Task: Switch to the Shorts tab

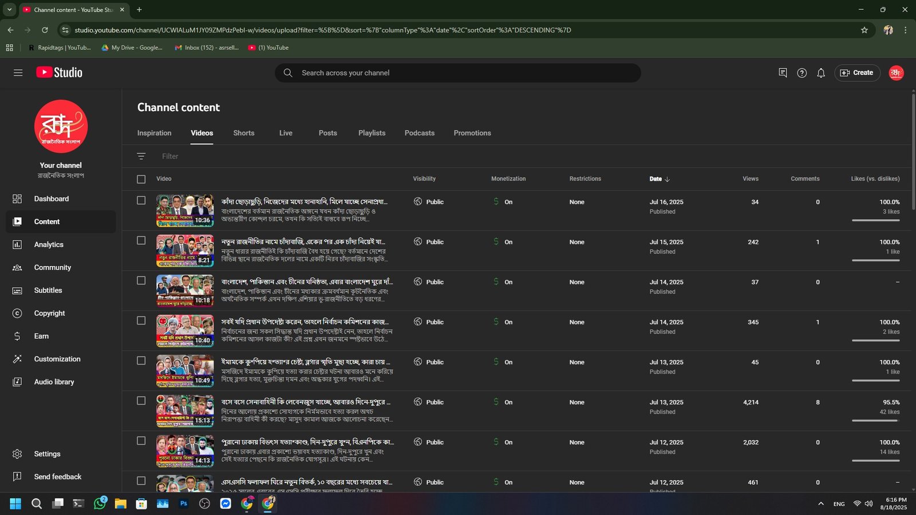Action: [243, 133]
